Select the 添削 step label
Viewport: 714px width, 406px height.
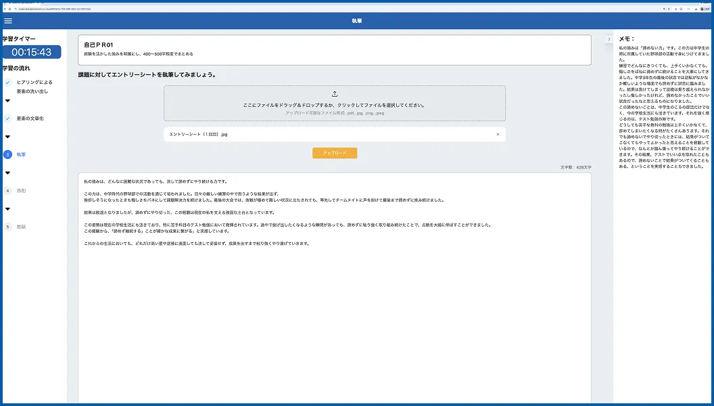click(22, 190)
